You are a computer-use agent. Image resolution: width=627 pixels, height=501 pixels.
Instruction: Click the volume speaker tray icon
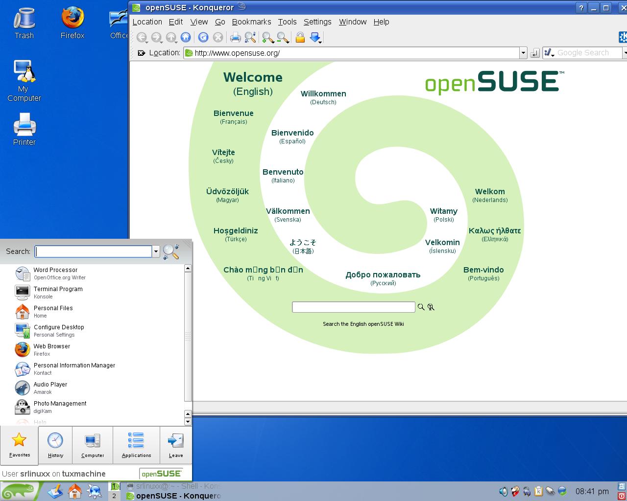[x=503, y=491]
